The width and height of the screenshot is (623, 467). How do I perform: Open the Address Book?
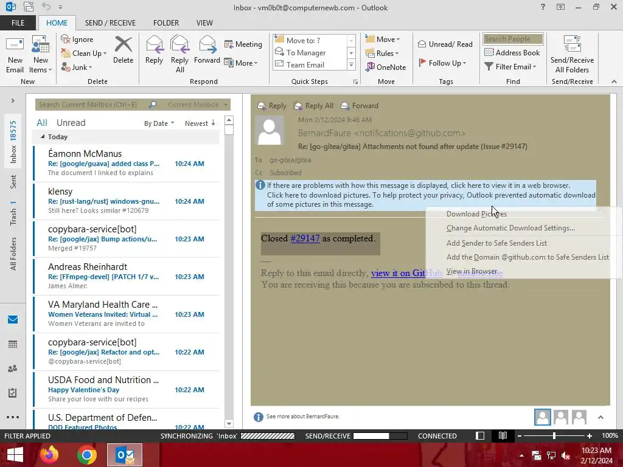(512, 52)
